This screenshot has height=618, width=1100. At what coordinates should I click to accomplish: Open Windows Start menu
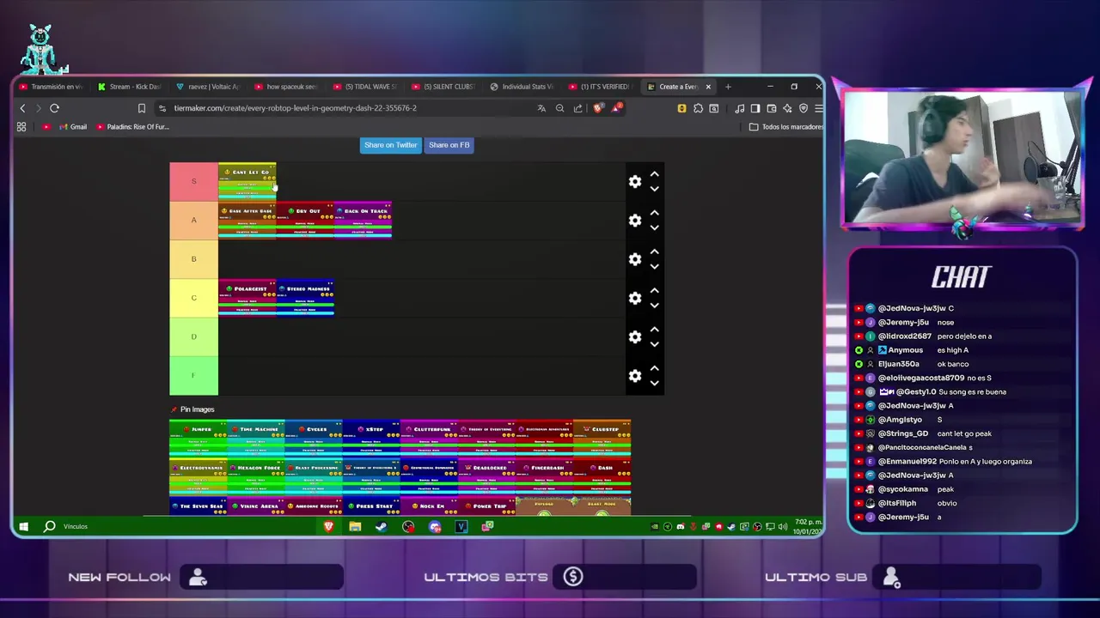pos(24,526)
